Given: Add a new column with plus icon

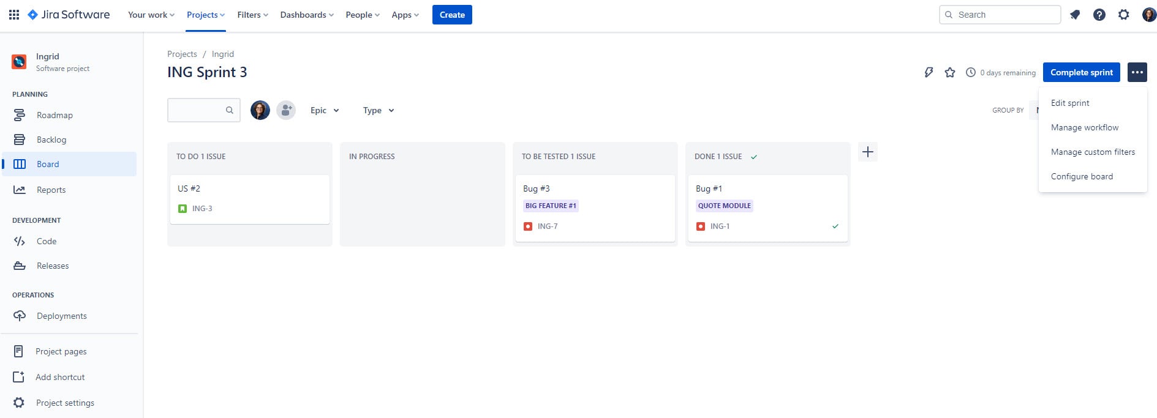Looking at the screenshot, I should 868,152.
